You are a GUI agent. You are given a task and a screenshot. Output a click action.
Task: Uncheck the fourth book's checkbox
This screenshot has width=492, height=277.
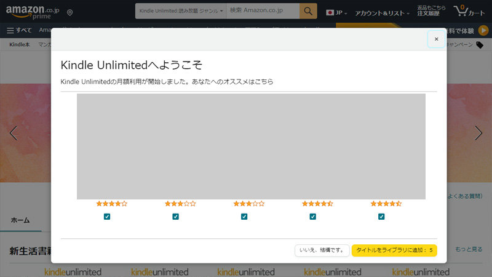313,217
